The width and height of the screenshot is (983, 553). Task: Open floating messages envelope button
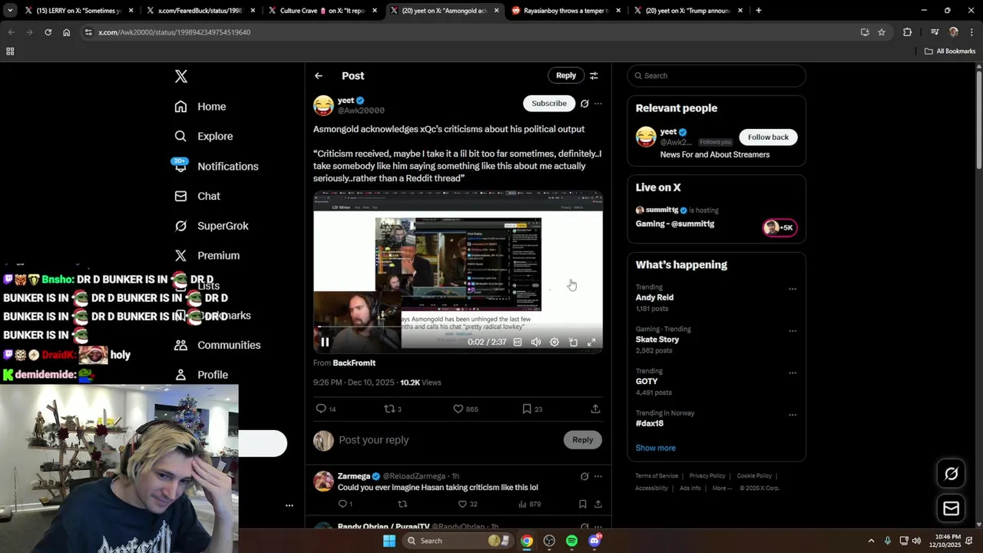pyautogui.click(x=951, y=508)
